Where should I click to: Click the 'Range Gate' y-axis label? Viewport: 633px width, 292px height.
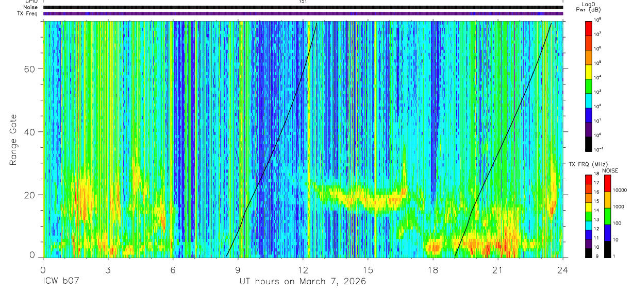pyautogui.click(x=13, y=139)
